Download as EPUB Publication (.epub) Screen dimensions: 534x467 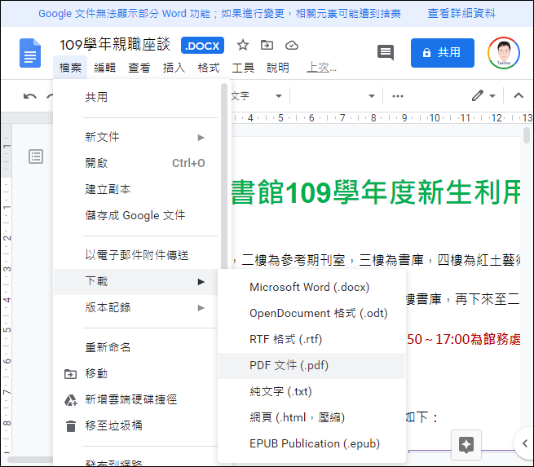coord(311,444)
